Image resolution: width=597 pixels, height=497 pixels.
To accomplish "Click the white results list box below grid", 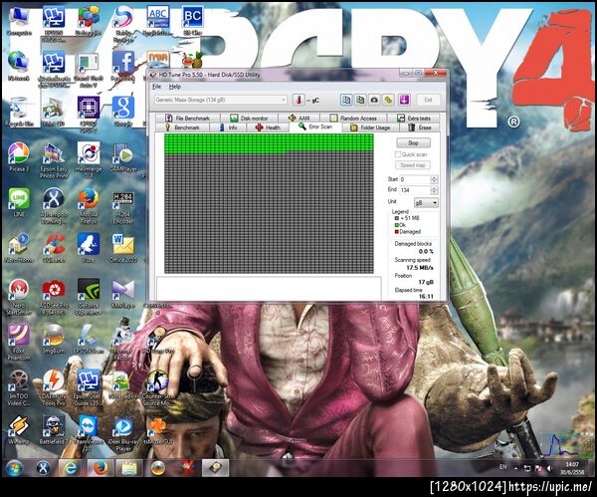I will (269, 289).
